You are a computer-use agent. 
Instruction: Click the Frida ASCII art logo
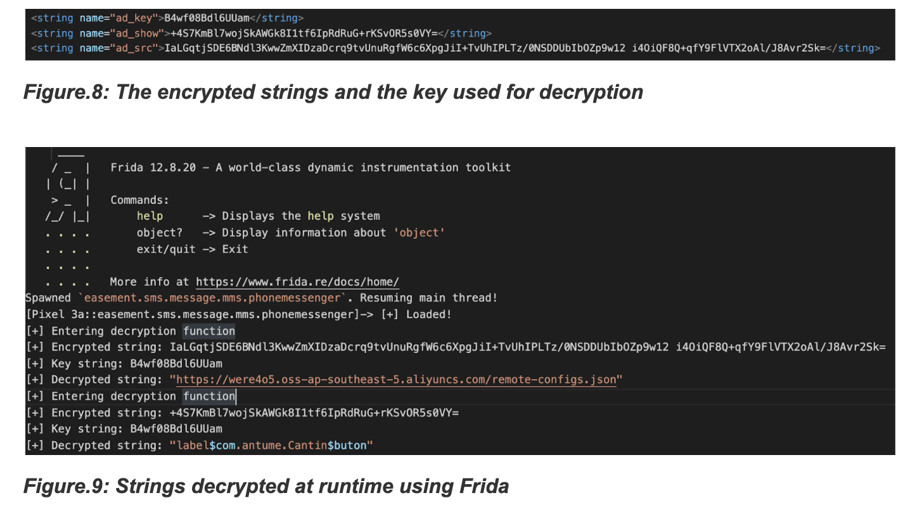tap(67, 184)
